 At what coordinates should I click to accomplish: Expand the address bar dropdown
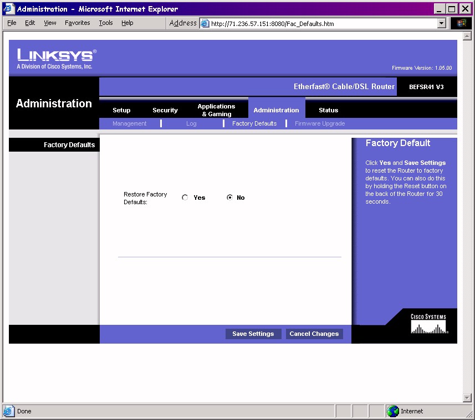point(442,23)
